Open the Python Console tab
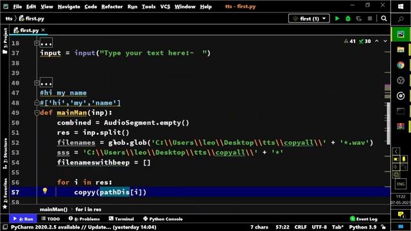 pyautogui.click(x=162, y=219)
